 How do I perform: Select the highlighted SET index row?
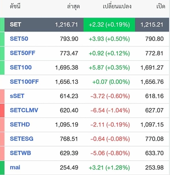click(87, 25)
